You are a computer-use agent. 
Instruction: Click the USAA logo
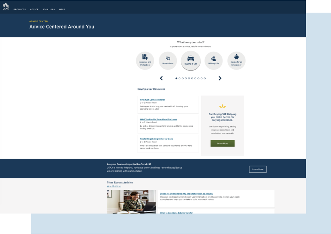[x=6, y=7]
